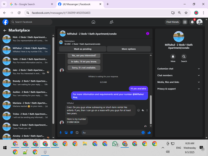Open a new browser tab
This screenshot has height=156, width=208.
point(108,4)
